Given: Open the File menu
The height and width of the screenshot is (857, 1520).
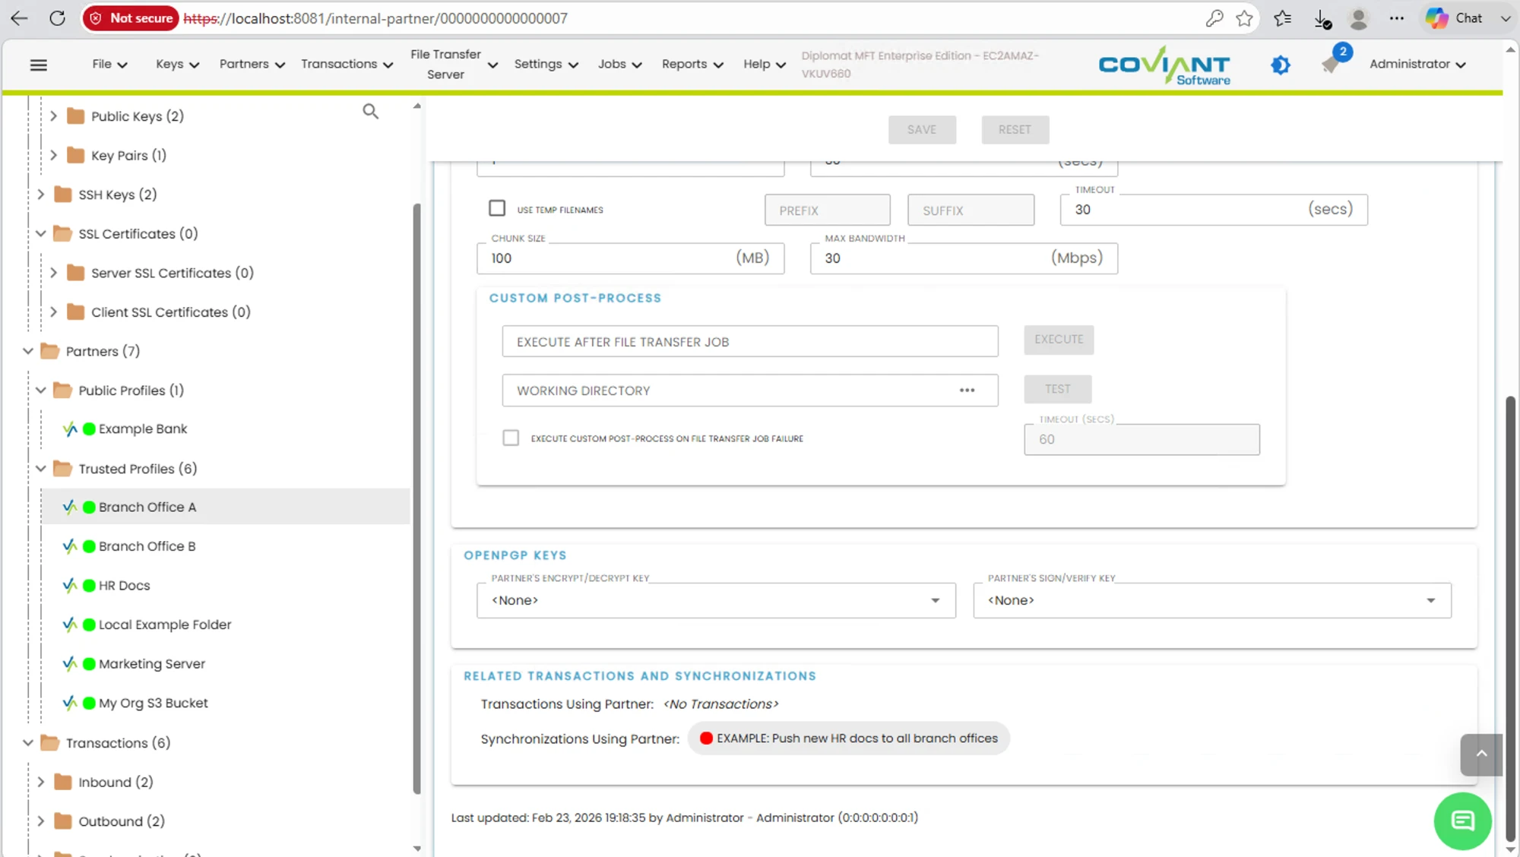Looking at the screenshot, I should [109, 65].
